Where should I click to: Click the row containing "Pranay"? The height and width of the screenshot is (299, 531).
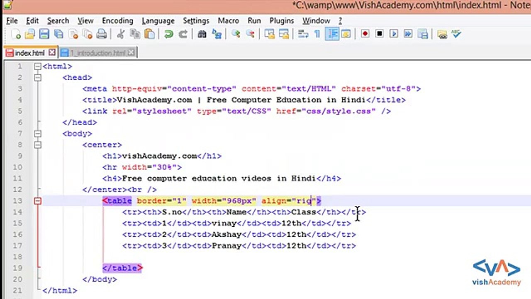[239, 246]
